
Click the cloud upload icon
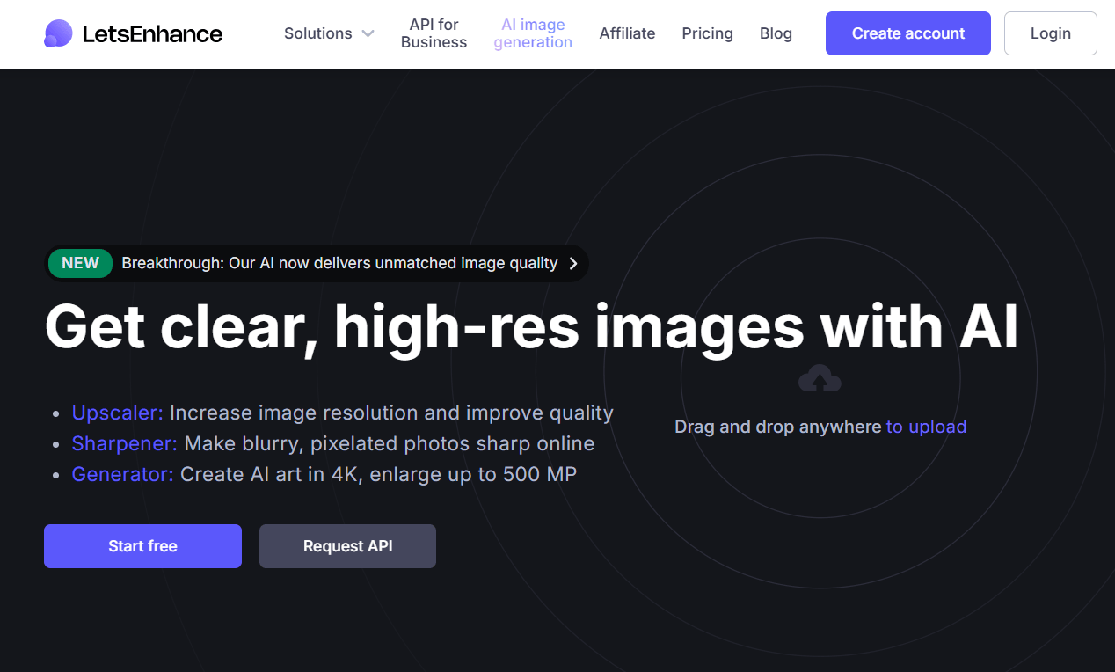(x=820, y=379)
